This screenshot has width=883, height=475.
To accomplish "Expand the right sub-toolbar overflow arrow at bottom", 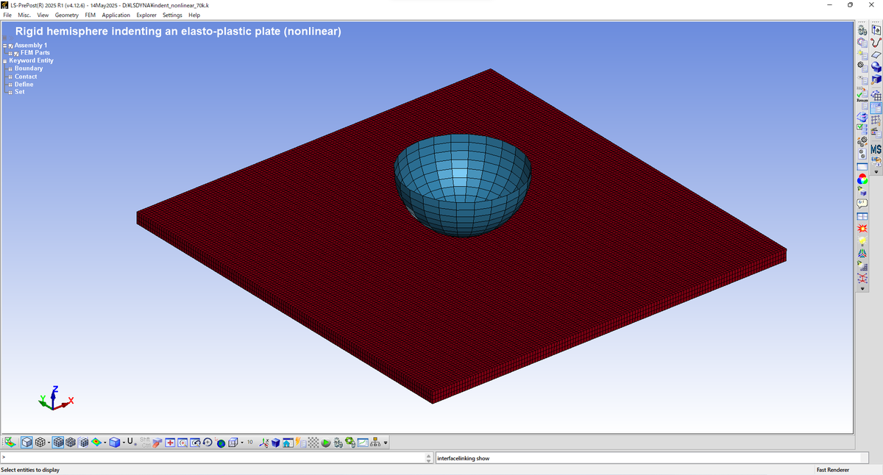I will (x=862, y=288).
